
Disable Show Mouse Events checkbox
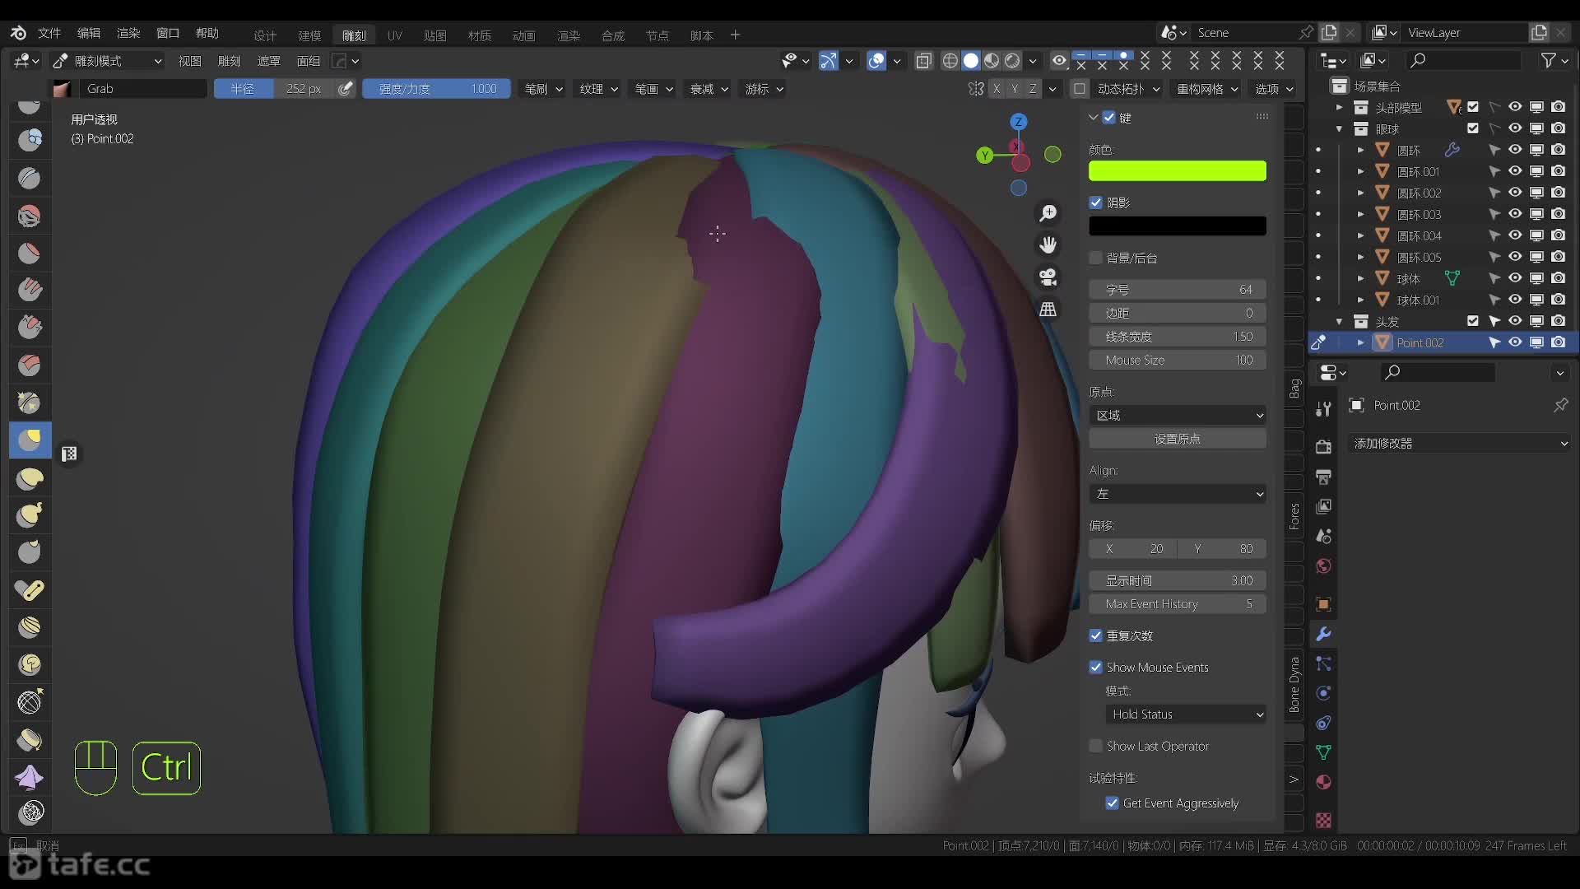point(1095,667)
